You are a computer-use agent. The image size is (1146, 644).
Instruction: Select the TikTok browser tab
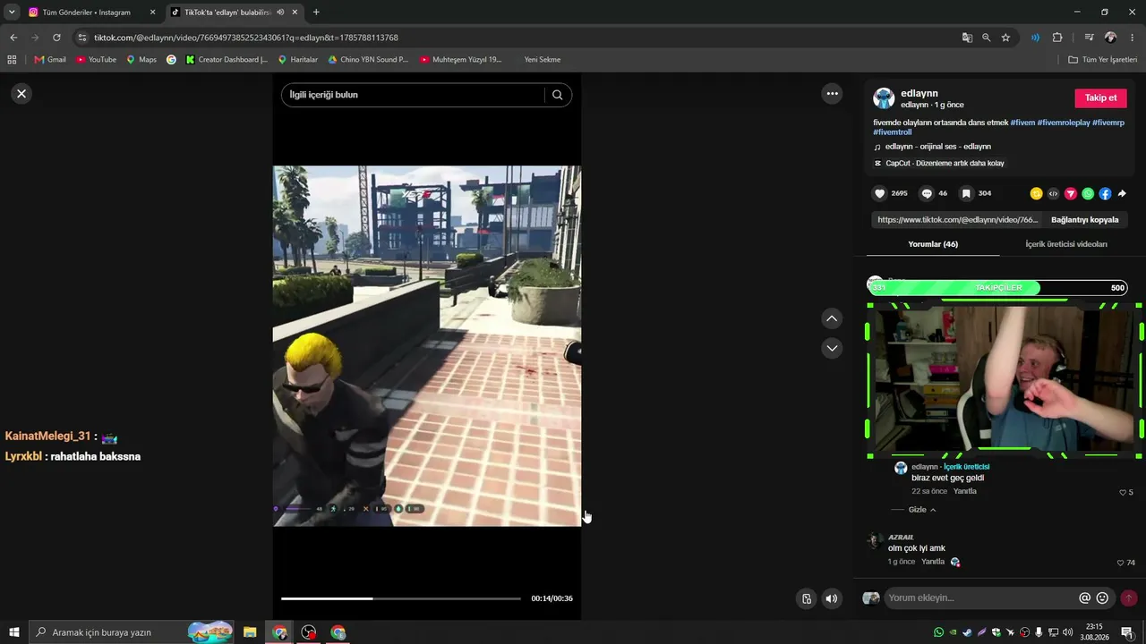235,13
